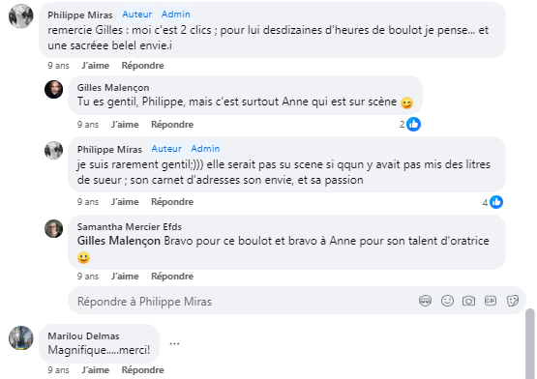
Task: Open options menu next to Marilou Delmas comment
Action: click(x=174, y=343)
